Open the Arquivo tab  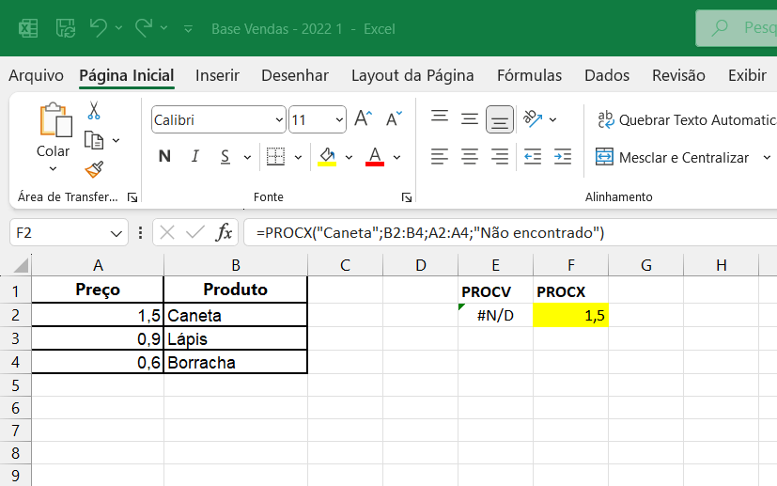pos(37,75)
